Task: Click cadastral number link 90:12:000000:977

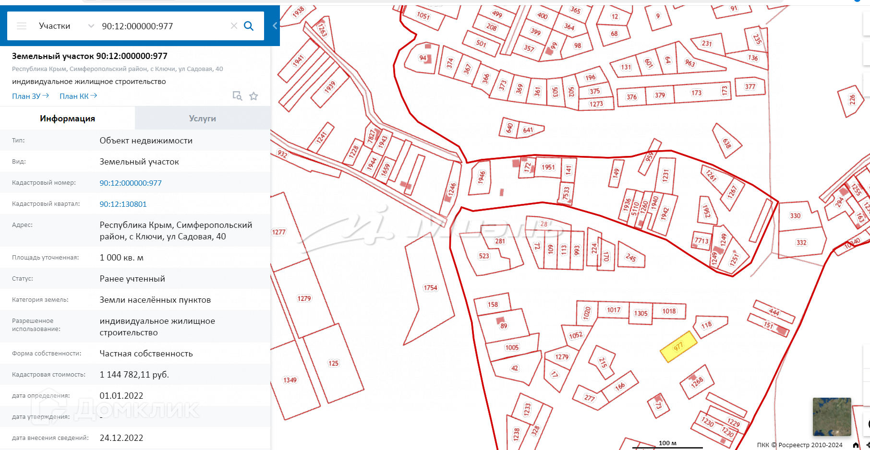Action: tap(131, 183)
